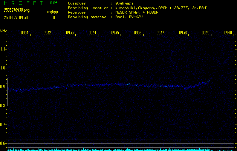
Task: Click the signal trace end near 0939
Action: (209, 81)
